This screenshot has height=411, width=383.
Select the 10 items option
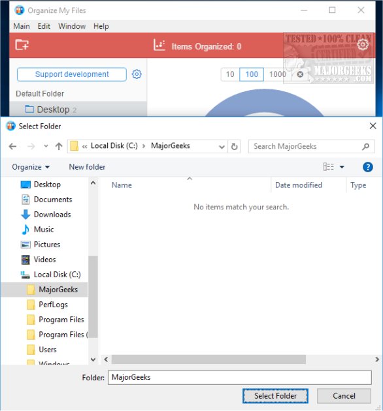pyautogui.click(x=230, y=74)
